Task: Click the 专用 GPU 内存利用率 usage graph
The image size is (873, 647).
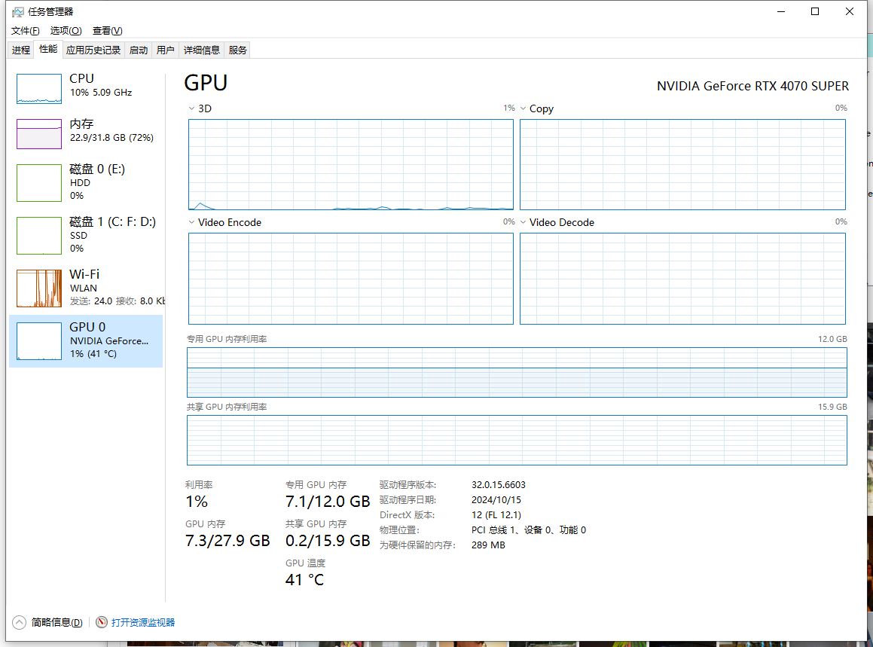Action: click(x=517, y=372)
